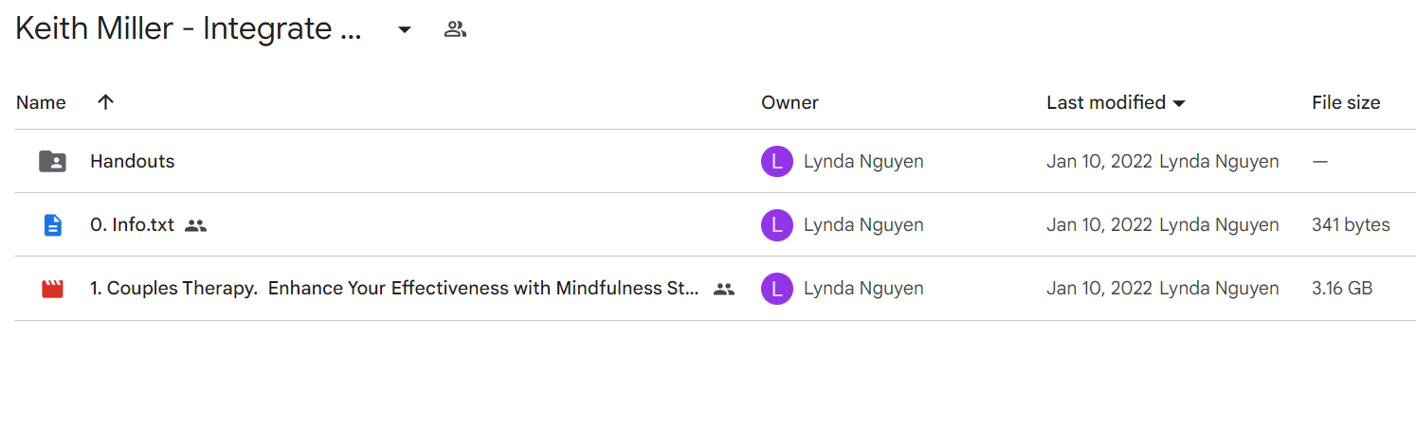1416x426 pixels.
Task: Click the shared people icon beside title
Action: coord(456,29)
